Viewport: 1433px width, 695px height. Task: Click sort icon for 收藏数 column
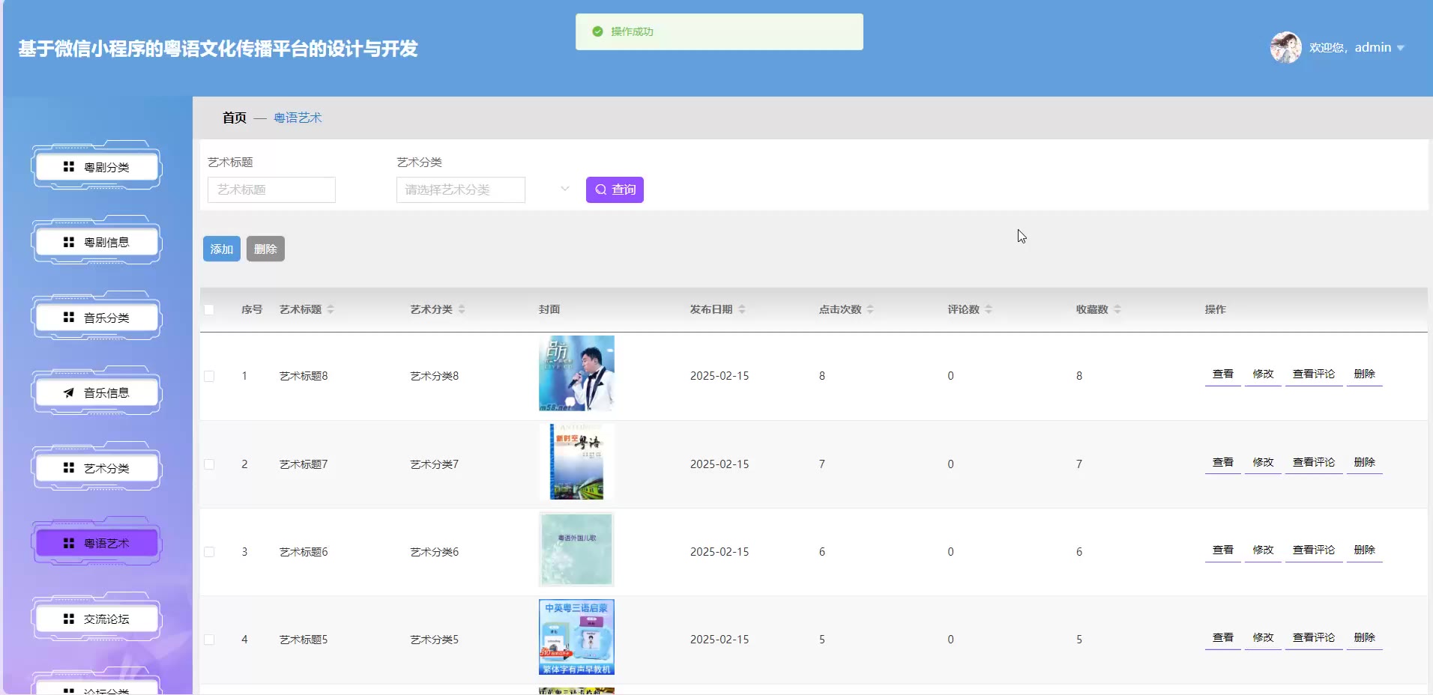[x=1117, y=309]
